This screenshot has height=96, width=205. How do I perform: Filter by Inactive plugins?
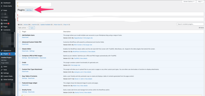click(x=34, y=25)
